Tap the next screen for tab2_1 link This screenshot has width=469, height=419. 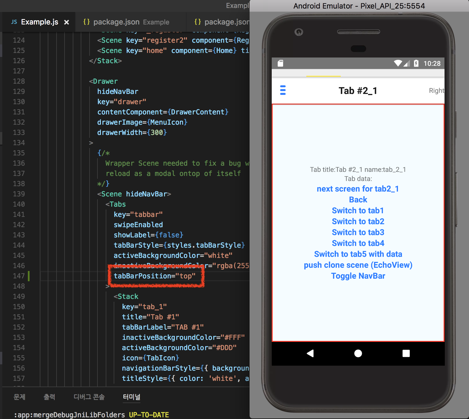point(358,189)
